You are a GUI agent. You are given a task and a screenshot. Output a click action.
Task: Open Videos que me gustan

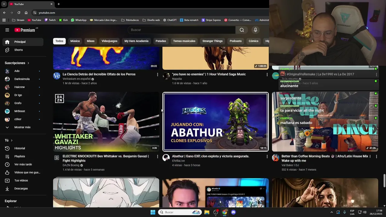pos(23,172)
